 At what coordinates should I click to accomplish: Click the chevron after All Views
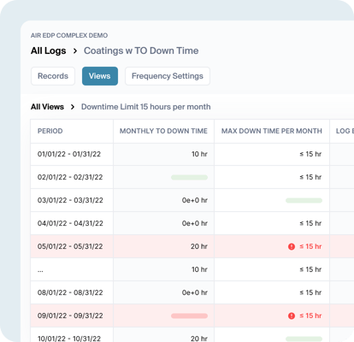pyautogui.click(x=73, y=107)
